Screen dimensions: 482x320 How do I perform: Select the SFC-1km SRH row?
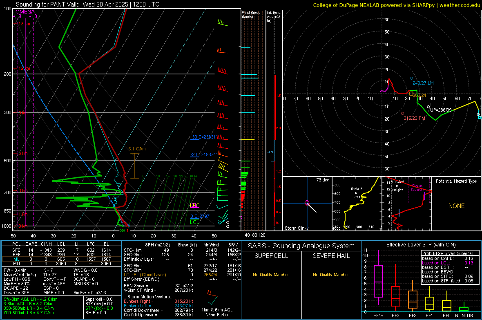182,250
